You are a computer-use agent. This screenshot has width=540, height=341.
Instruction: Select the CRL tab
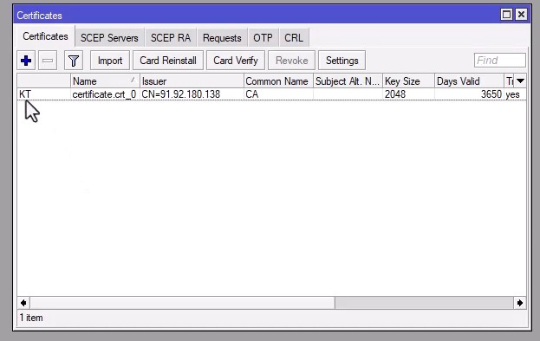coord(294,37)
